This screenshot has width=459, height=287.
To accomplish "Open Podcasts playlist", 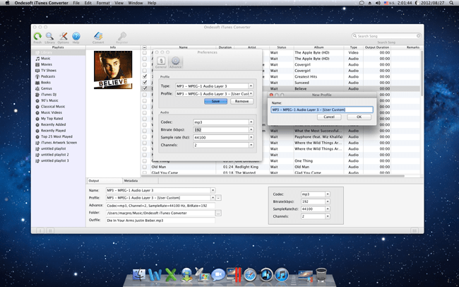I will click(x=48, y=76).
